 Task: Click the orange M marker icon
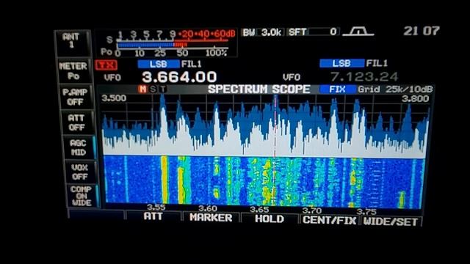(x=142, y=89)
